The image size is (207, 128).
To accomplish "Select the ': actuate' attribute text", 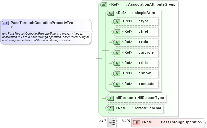I will (x=146, y=84).
